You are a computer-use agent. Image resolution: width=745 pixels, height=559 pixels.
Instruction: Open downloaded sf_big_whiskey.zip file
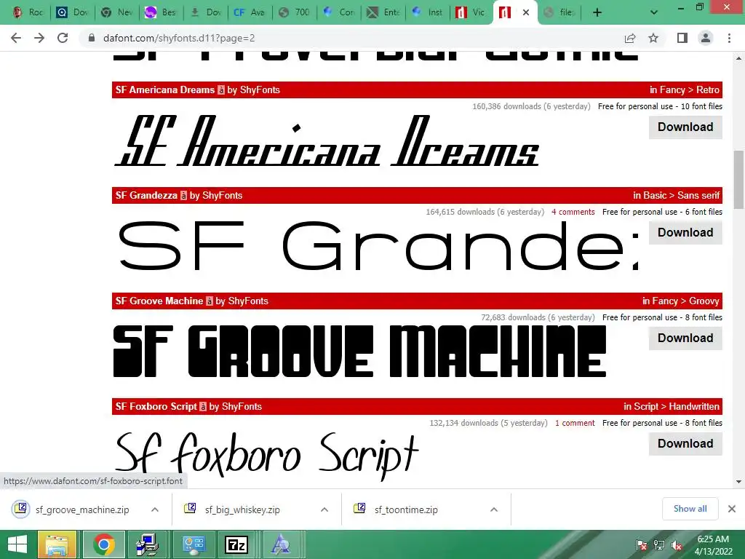[233, 510]
